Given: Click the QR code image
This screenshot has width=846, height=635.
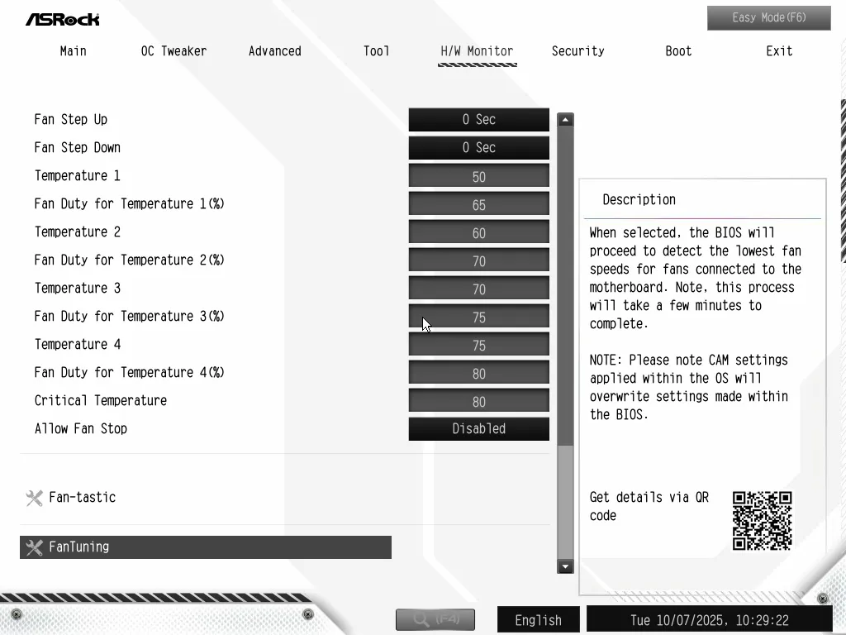Looking at the screenshot, I should pos(762,521).
